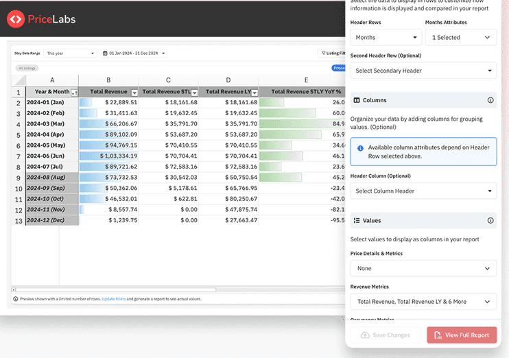The image size is (509, 358).
Task: Open the 01 Jan 2024 - 31 Dec 2024 date picker
Action: (x=134, y=53)
